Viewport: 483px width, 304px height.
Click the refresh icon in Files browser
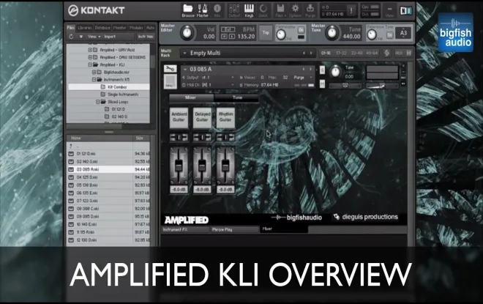pos(71,37)
